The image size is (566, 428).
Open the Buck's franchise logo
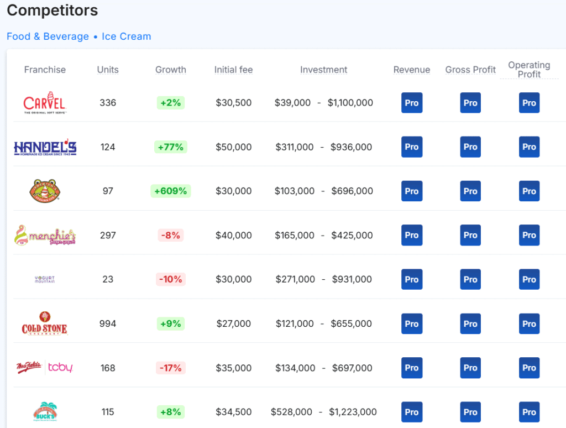click(45, 412)
